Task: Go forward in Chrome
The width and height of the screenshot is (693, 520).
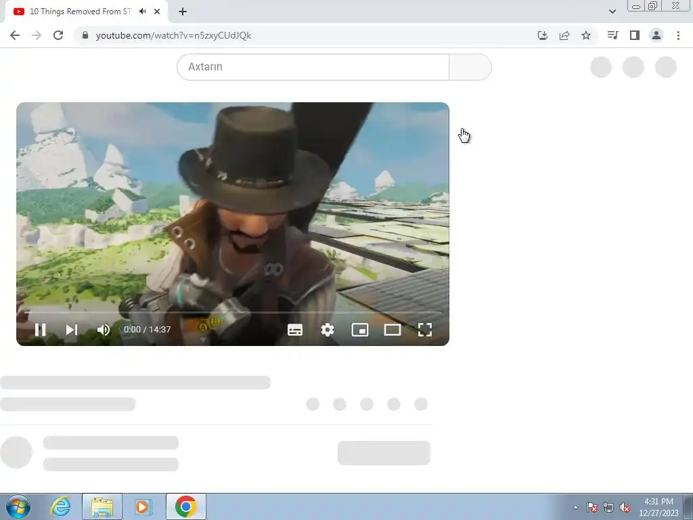Action: (x=37, y=35)
